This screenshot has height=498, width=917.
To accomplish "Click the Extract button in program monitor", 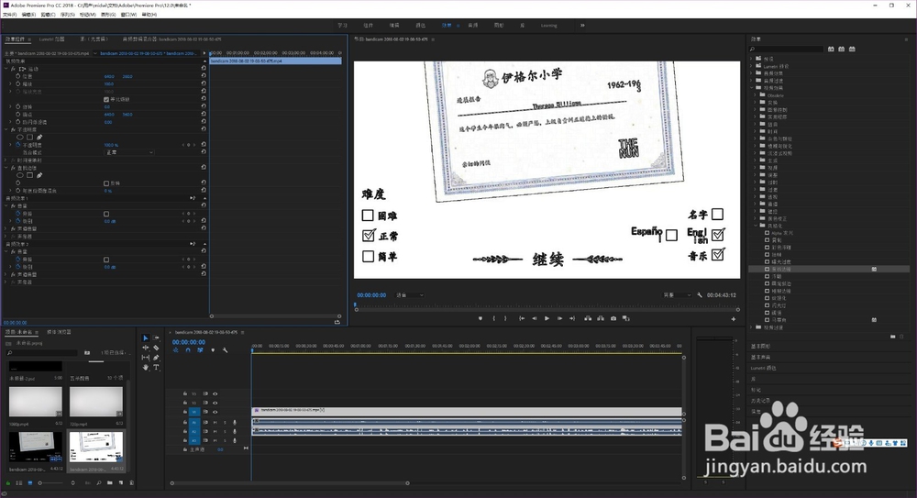I will pyautogui.click(x=601, y=318).
